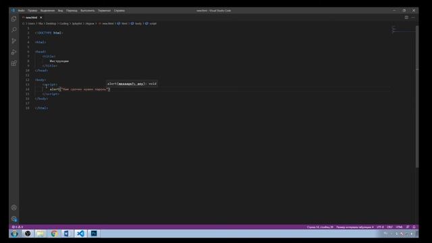The height and width of the screenshot is (243, 432).
Task: Open the Вид menu
Action: 60,11
